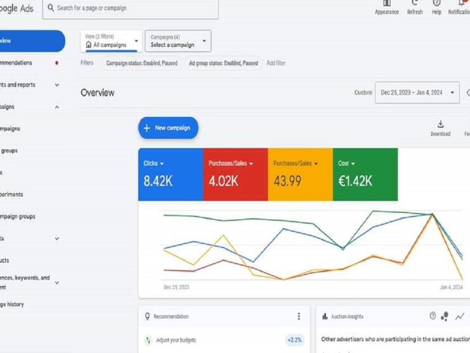Open Experiments in the sidebar
This screenshot has height=353, width=470.
click(11, 194)
